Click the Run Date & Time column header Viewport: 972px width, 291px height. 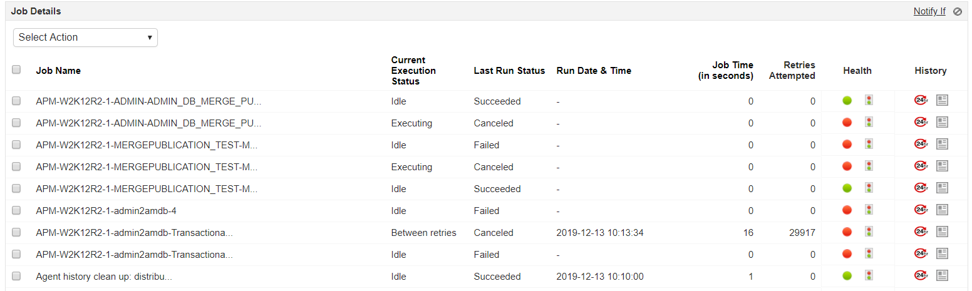coord(594,71)
